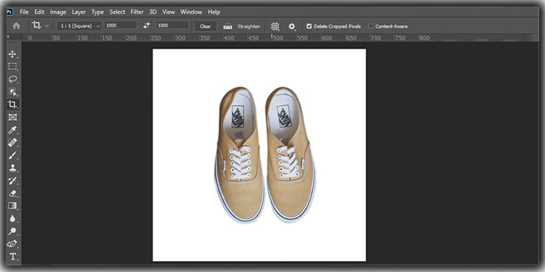
Task: Select the Spot Healing Brush tool
Action: coord(13,143)
